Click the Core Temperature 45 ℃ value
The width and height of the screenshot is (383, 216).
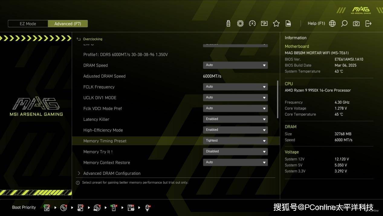(x=339, y=115)
